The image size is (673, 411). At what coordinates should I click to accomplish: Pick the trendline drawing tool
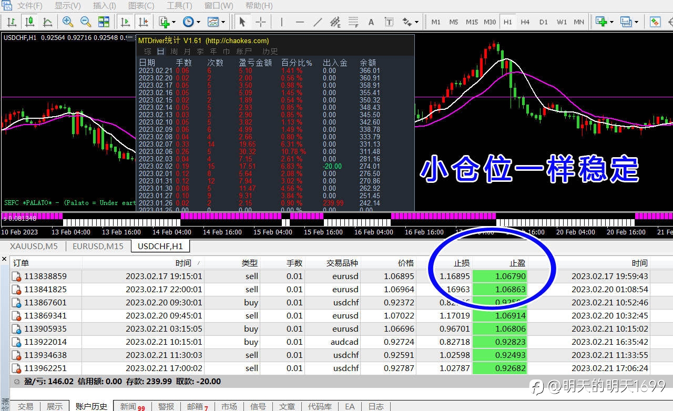[318, 22]
